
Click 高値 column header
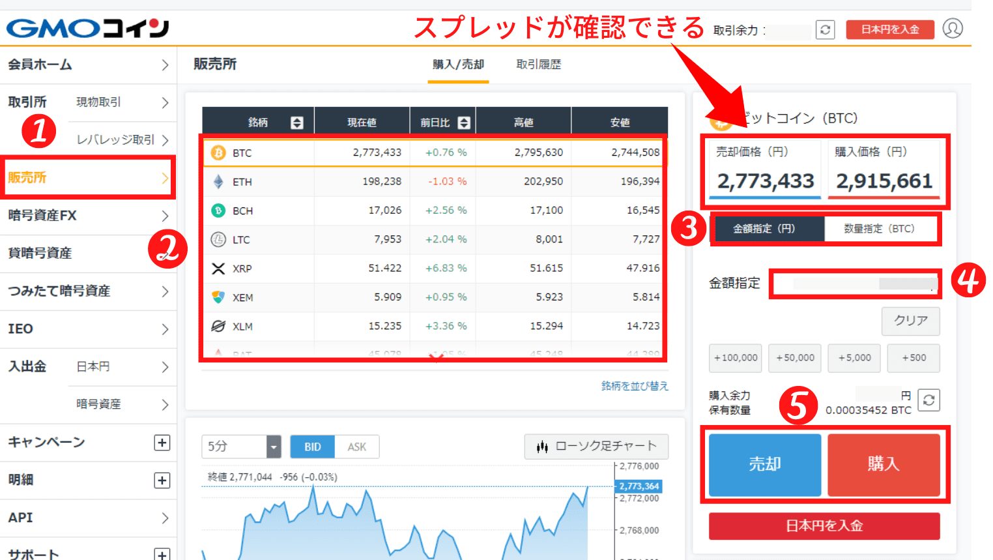click(523, 123)
